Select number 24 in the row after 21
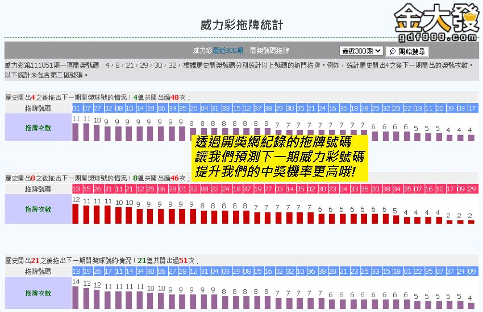 (461, 271)
